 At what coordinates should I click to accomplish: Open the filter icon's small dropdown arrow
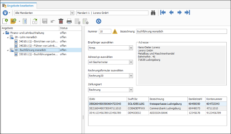click(x=10, y=13)
